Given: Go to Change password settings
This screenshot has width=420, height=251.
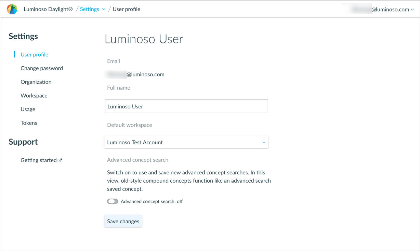Looking at the screenshot, I should pyautogui.click(x=42, y=68).
